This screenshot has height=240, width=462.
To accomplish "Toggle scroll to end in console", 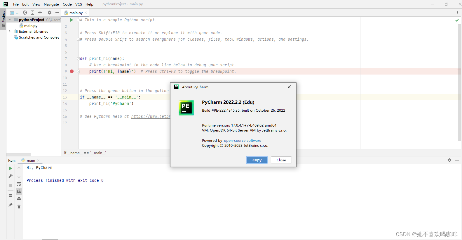I will tap(19, 191).
